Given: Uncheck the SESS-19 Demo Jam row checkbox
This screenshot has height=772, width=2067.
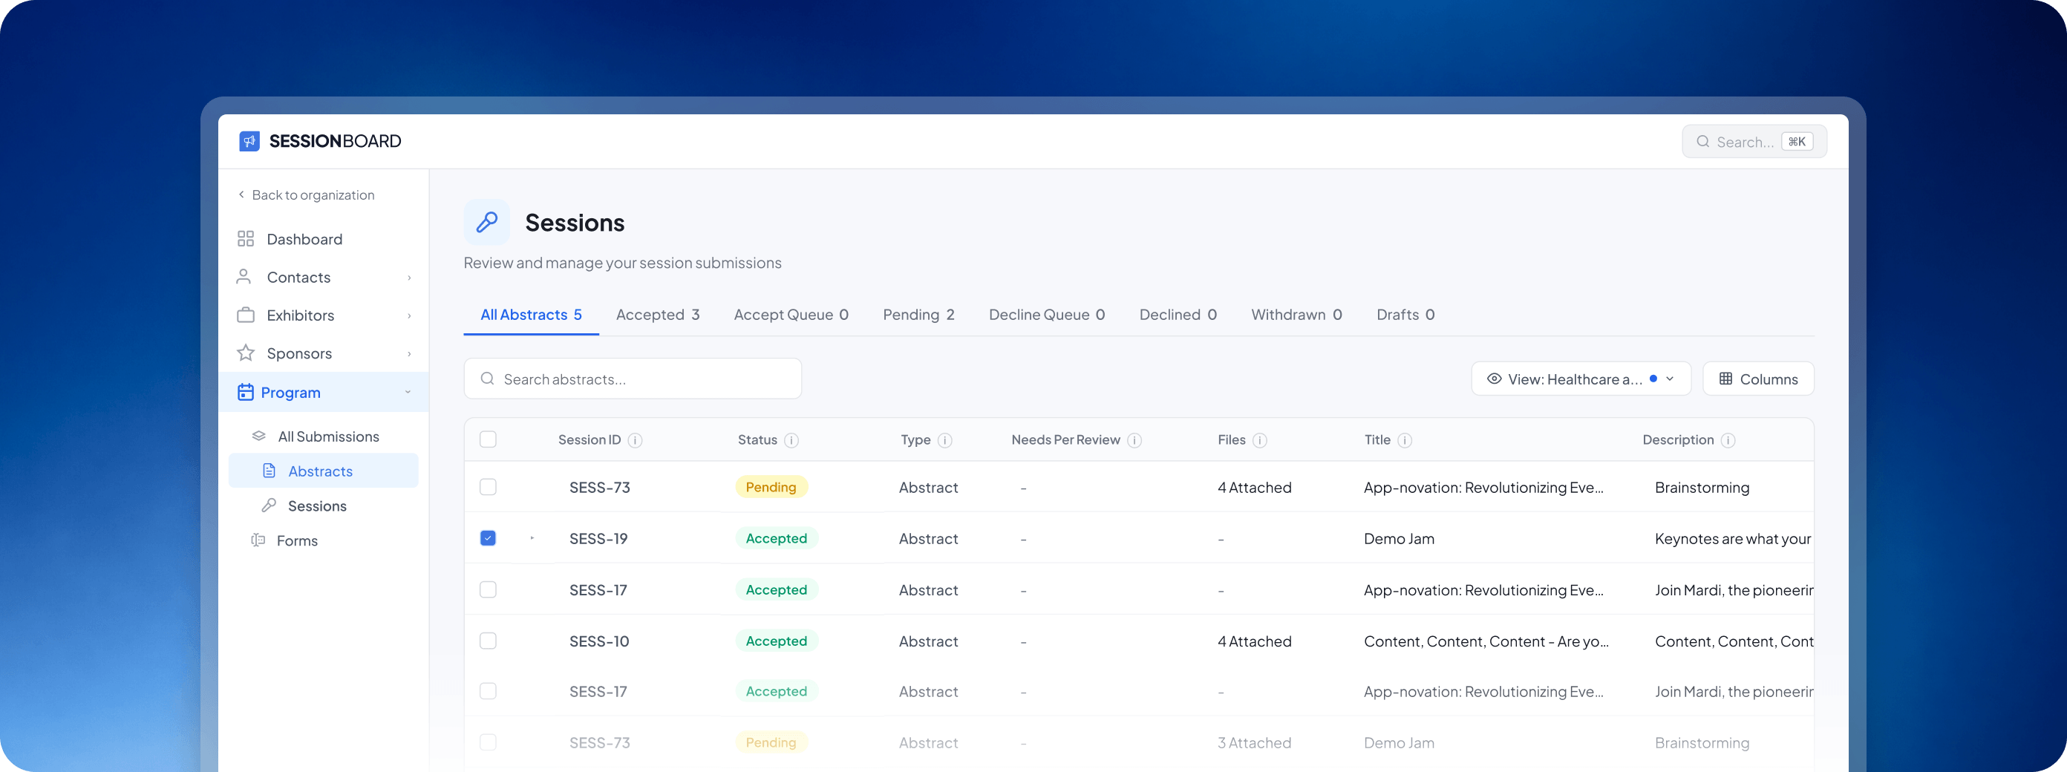Looking at the screenshot, I should [x=488, y=537].
